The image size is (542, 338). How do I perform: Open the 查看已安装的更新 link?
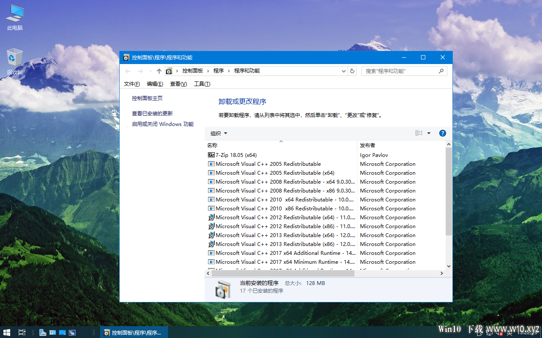[152, 114]
